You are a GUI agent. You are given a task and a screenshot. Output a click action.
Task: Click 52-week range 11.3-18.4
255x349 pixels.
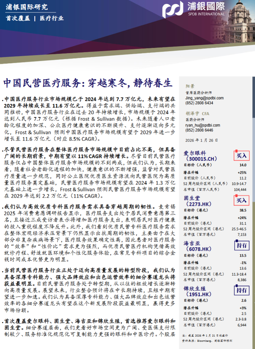pyautogui.click(x=239, y=274)
